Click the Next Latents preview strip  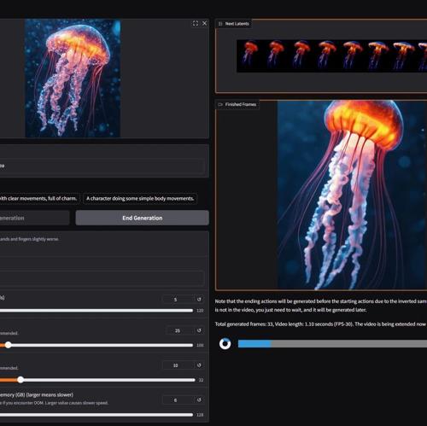(331, 55)
